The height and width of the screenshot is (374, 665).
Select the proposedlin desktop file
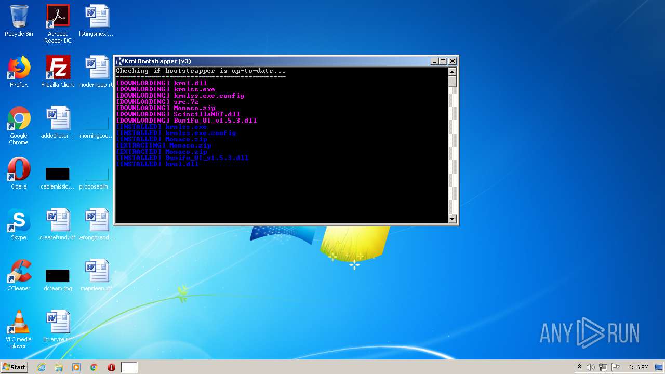pos(96,178)
